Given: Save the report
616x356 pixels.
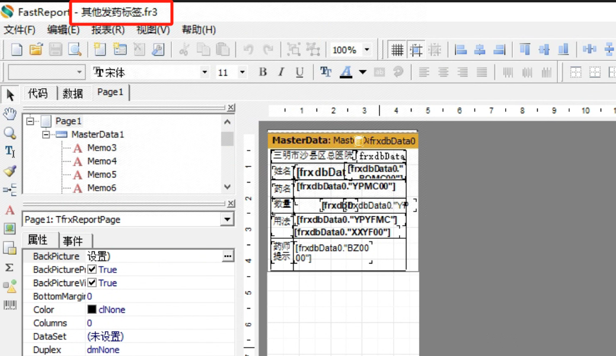Looking at the screenshot, I should pyautogui.click(x=55, y=50).
